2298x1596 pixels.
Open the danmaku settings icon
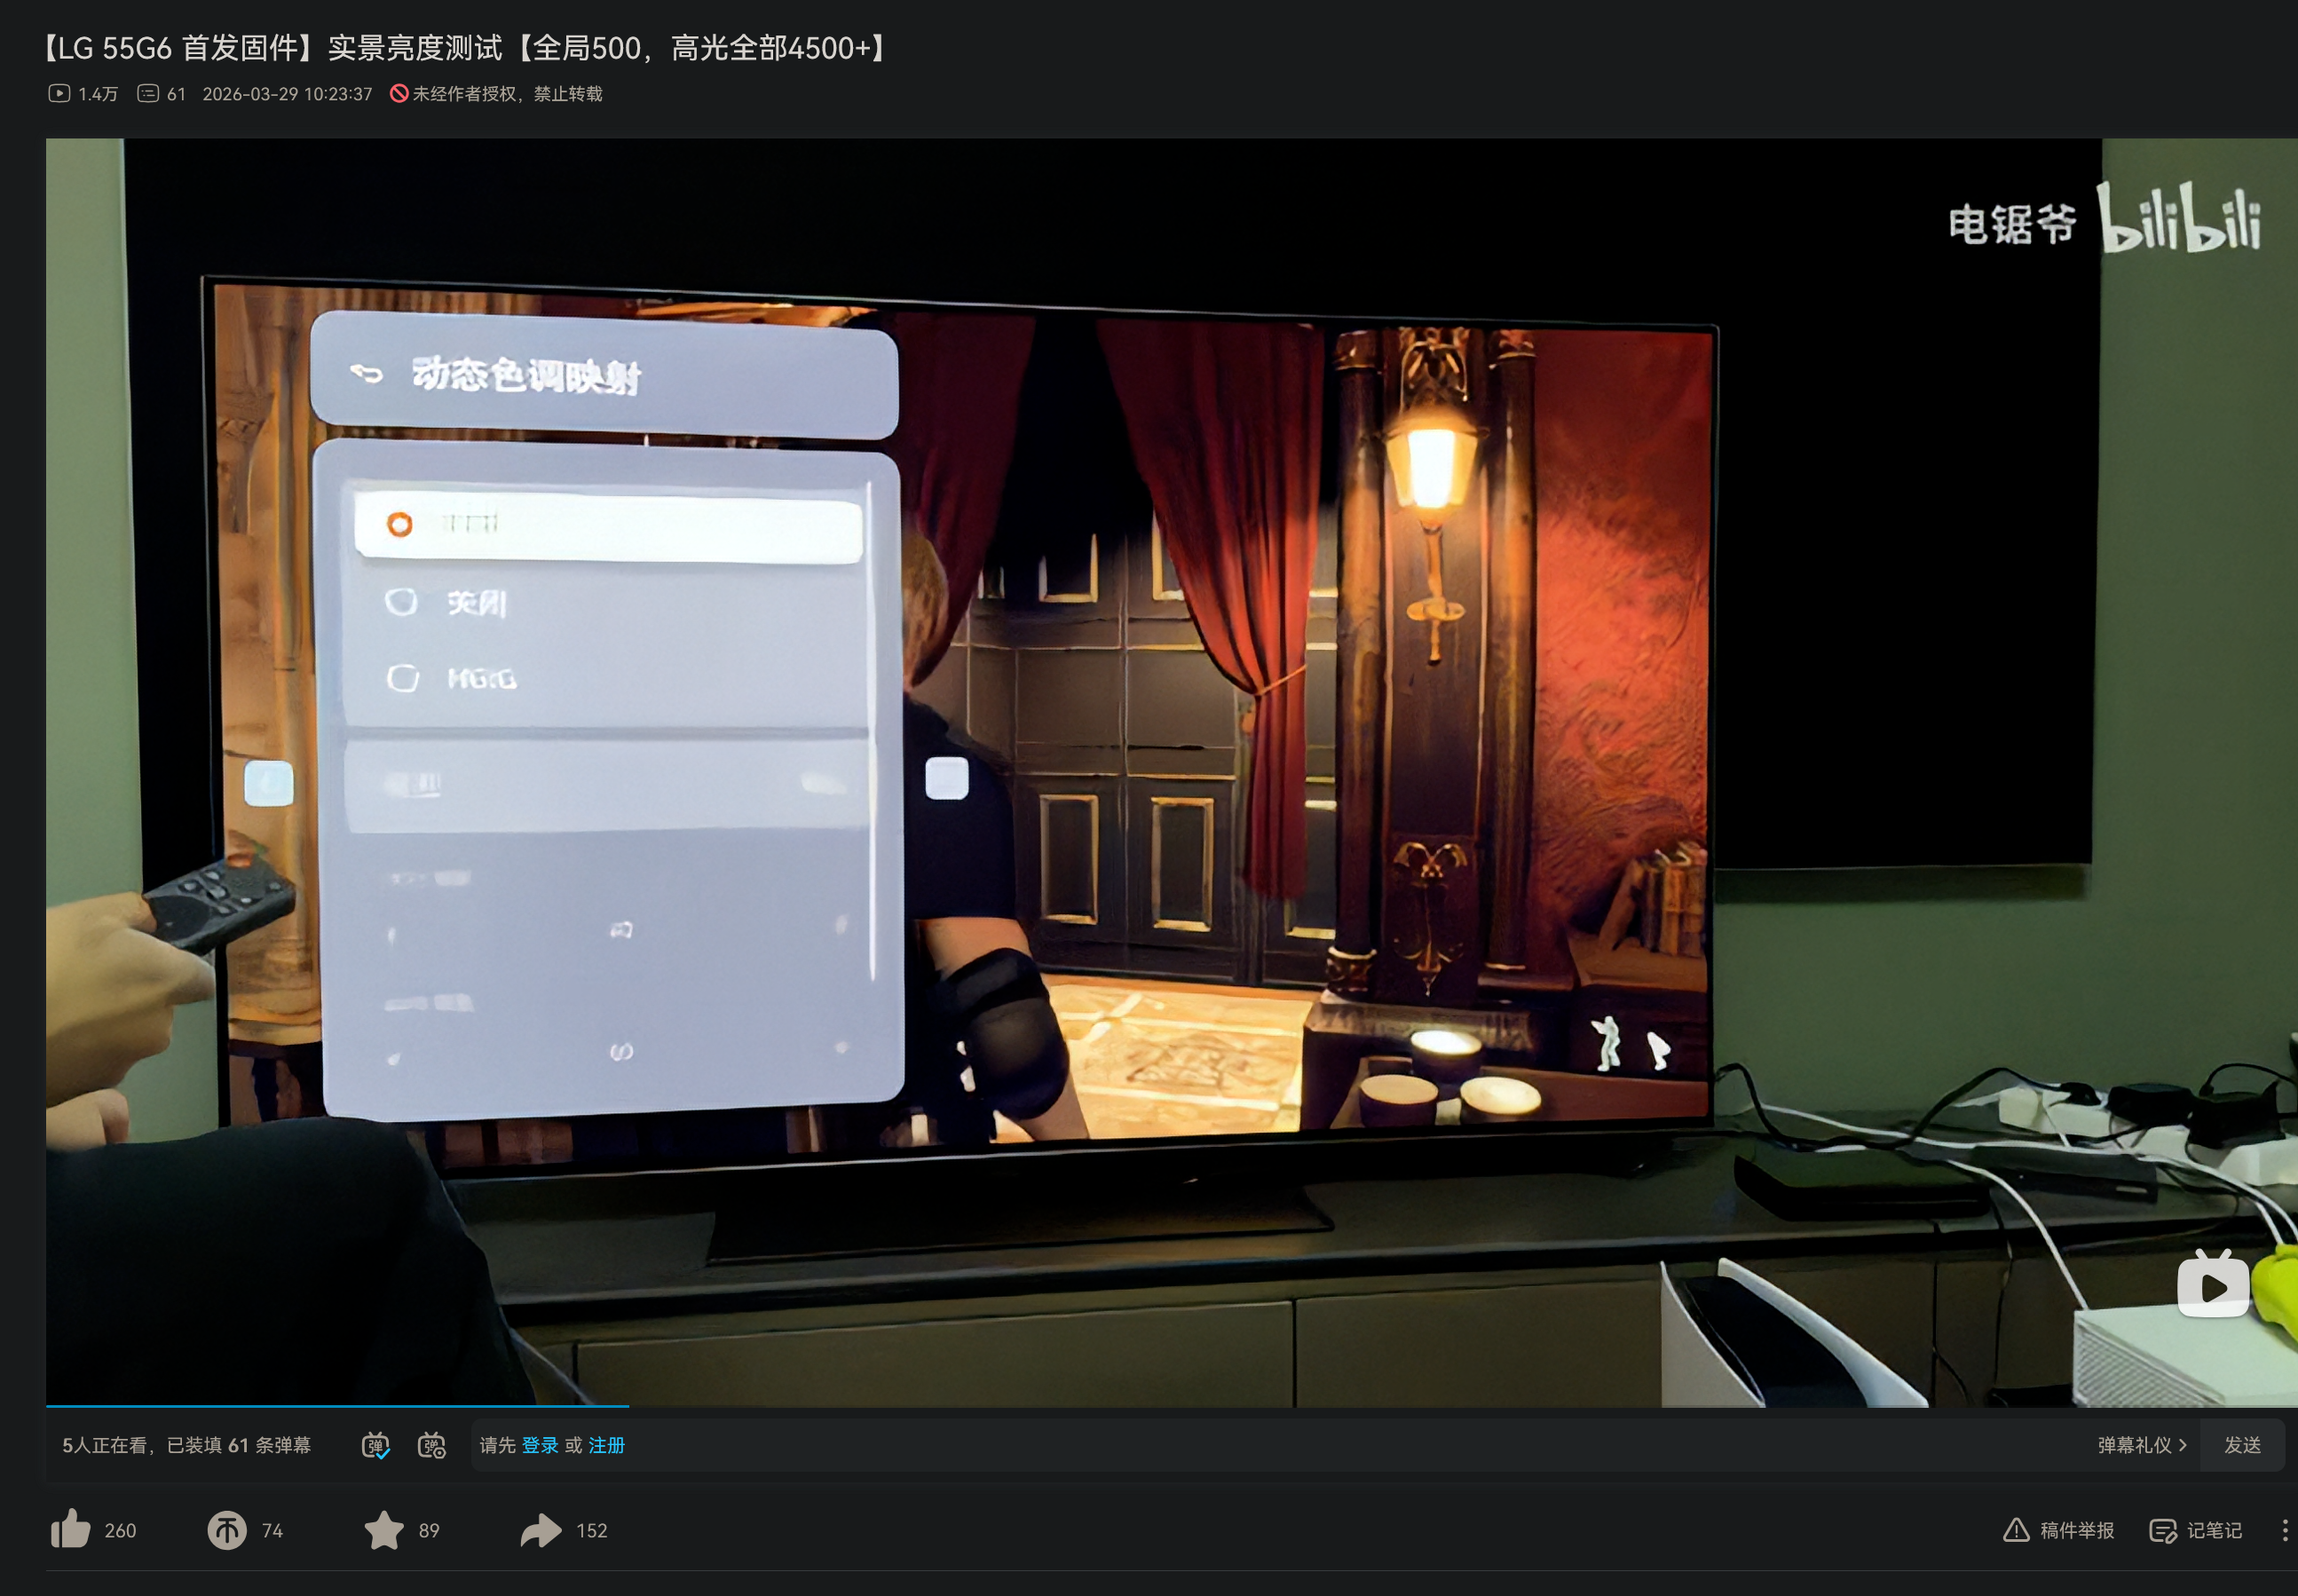[x=432, y=1445]
